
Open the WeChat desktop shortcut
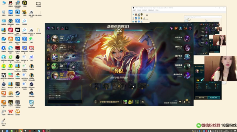(32, 40)
